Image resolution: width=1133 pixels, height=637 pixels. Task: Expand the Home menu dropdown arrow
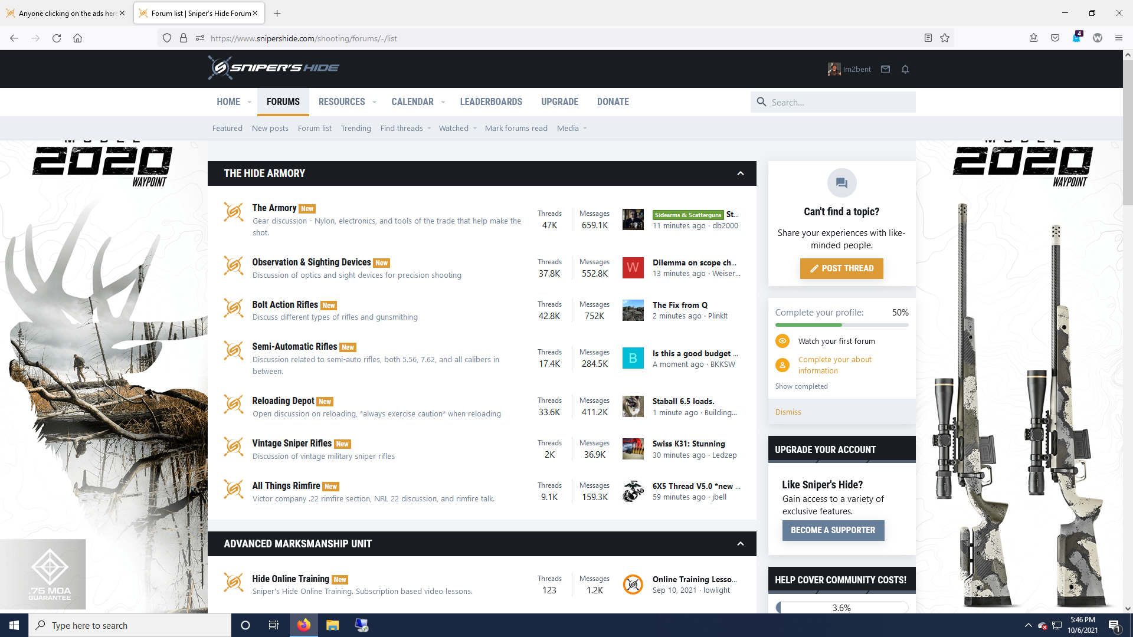(250, 102)
